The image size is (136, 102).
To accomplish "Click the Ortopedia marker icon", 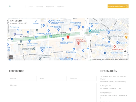I will (118, 43).
